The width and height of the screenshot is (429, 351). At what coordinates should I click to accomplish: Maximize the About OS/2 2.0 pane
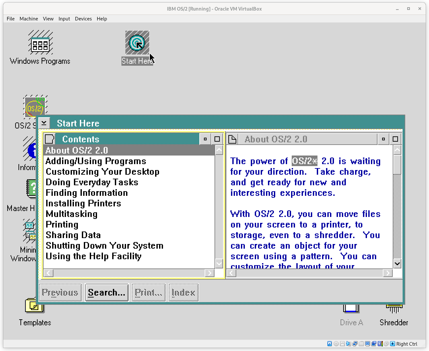click(395, 139)
